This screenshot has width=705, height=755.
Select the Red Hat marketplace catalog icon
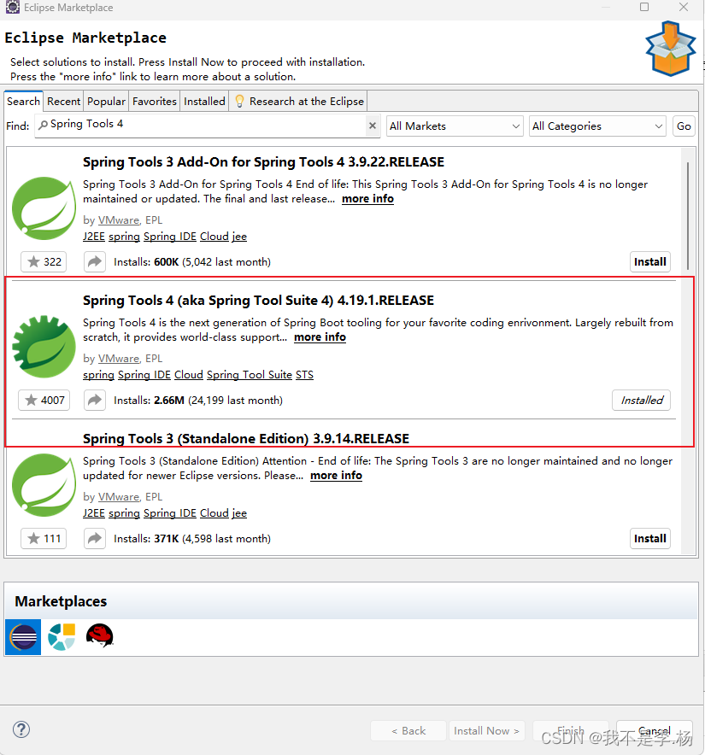99,635
